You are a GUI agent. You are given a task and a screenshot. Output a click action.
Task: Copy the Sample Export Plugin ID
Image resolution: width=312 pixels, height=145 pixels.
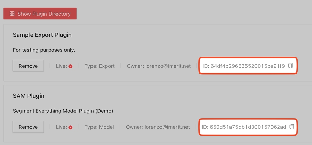[x=291, y=66]
